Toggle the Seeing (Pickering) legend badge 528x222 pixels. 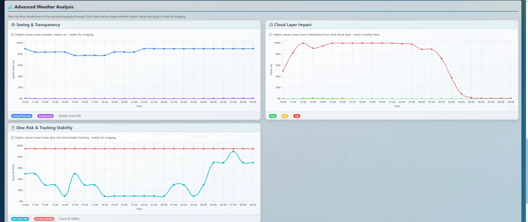click(22, 116)
